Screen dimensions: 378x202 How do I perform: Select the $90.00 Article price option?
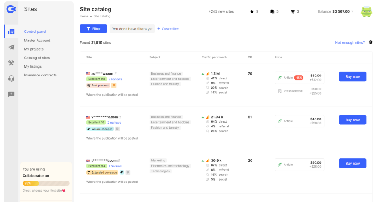coord(299,164)
